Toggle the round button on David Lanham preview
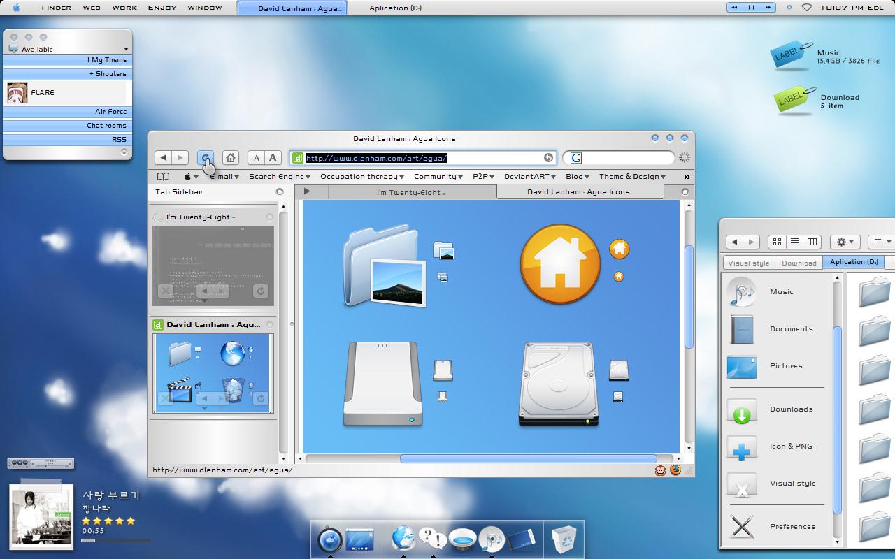The height and width of the screenshot is (559, 895). (270, 325)
